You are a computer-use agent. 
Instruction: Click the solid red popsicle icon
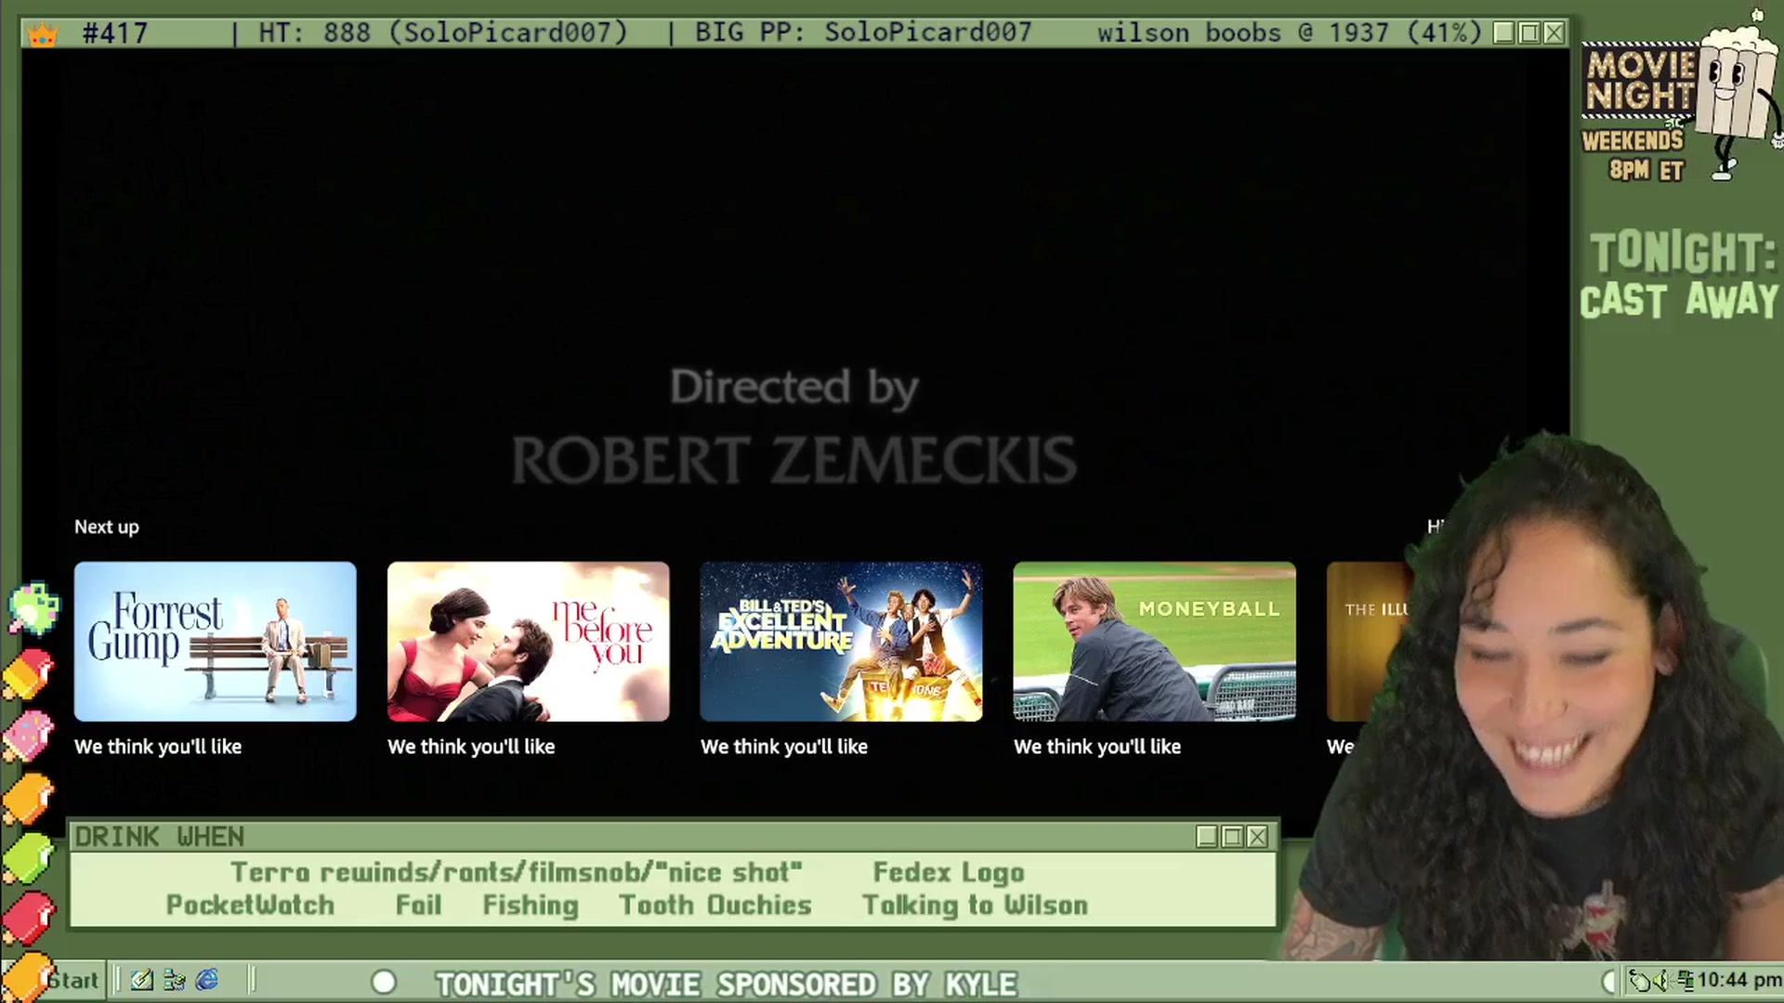tap(28, 917)
